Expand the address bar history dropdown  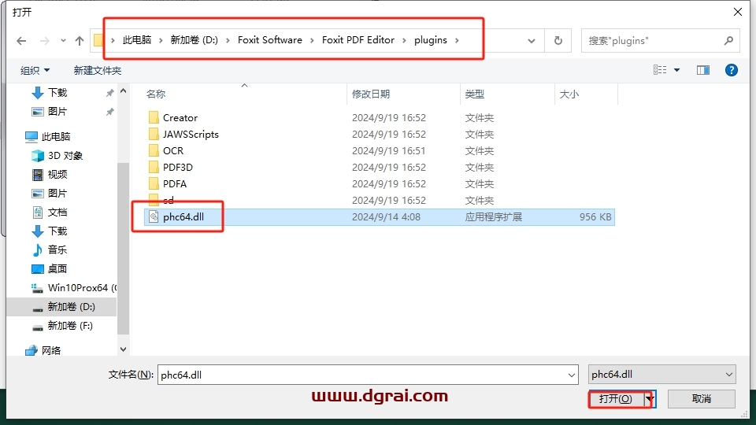532,41
